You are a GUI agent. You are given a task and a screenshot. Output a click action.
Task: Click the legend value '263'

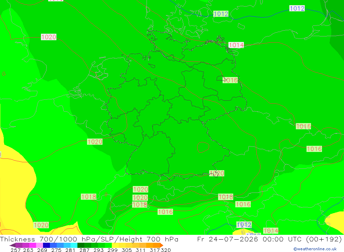[x=28, y=250]
